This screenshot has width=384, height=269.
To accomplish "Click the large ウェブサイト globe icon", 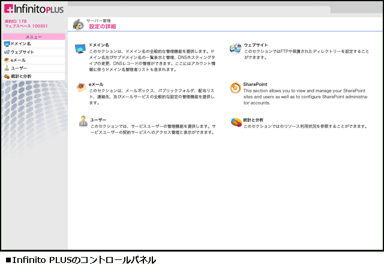I will pos(235,48).
